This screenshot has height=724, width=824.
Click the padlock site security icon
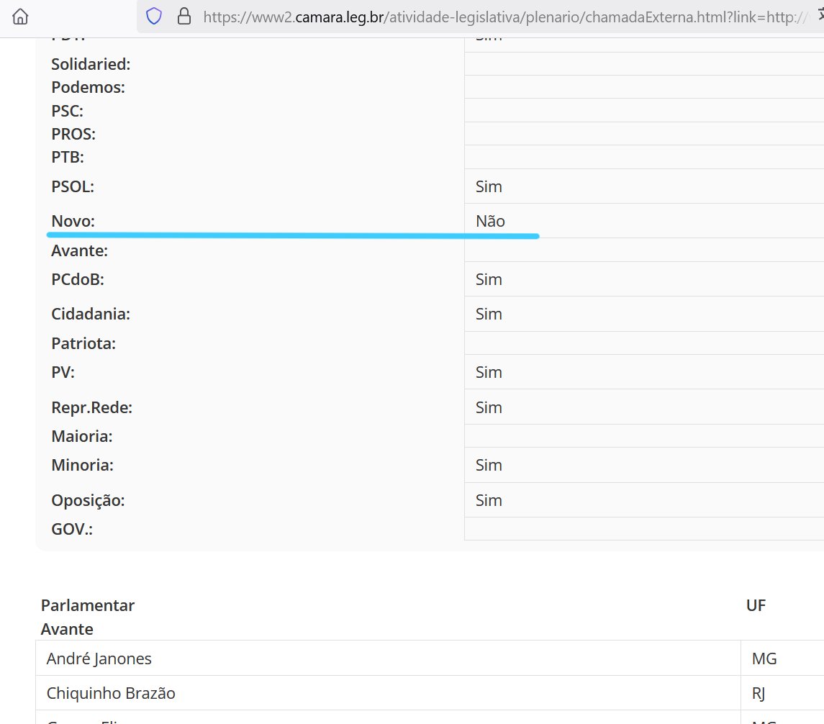click(184, 17)
